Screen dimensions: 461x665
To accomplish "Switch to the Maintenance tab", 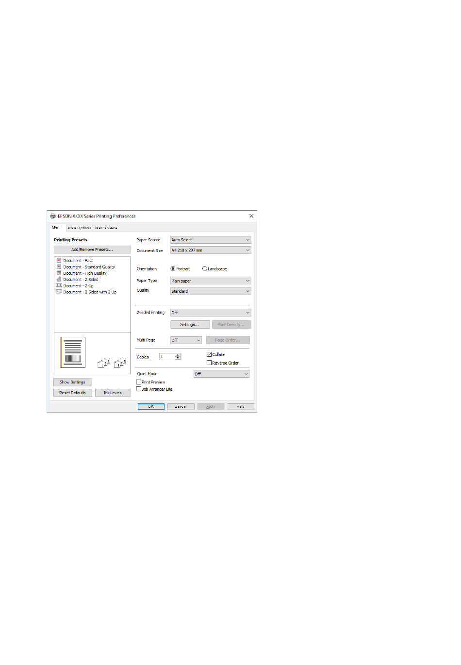I will click(106, 228).
